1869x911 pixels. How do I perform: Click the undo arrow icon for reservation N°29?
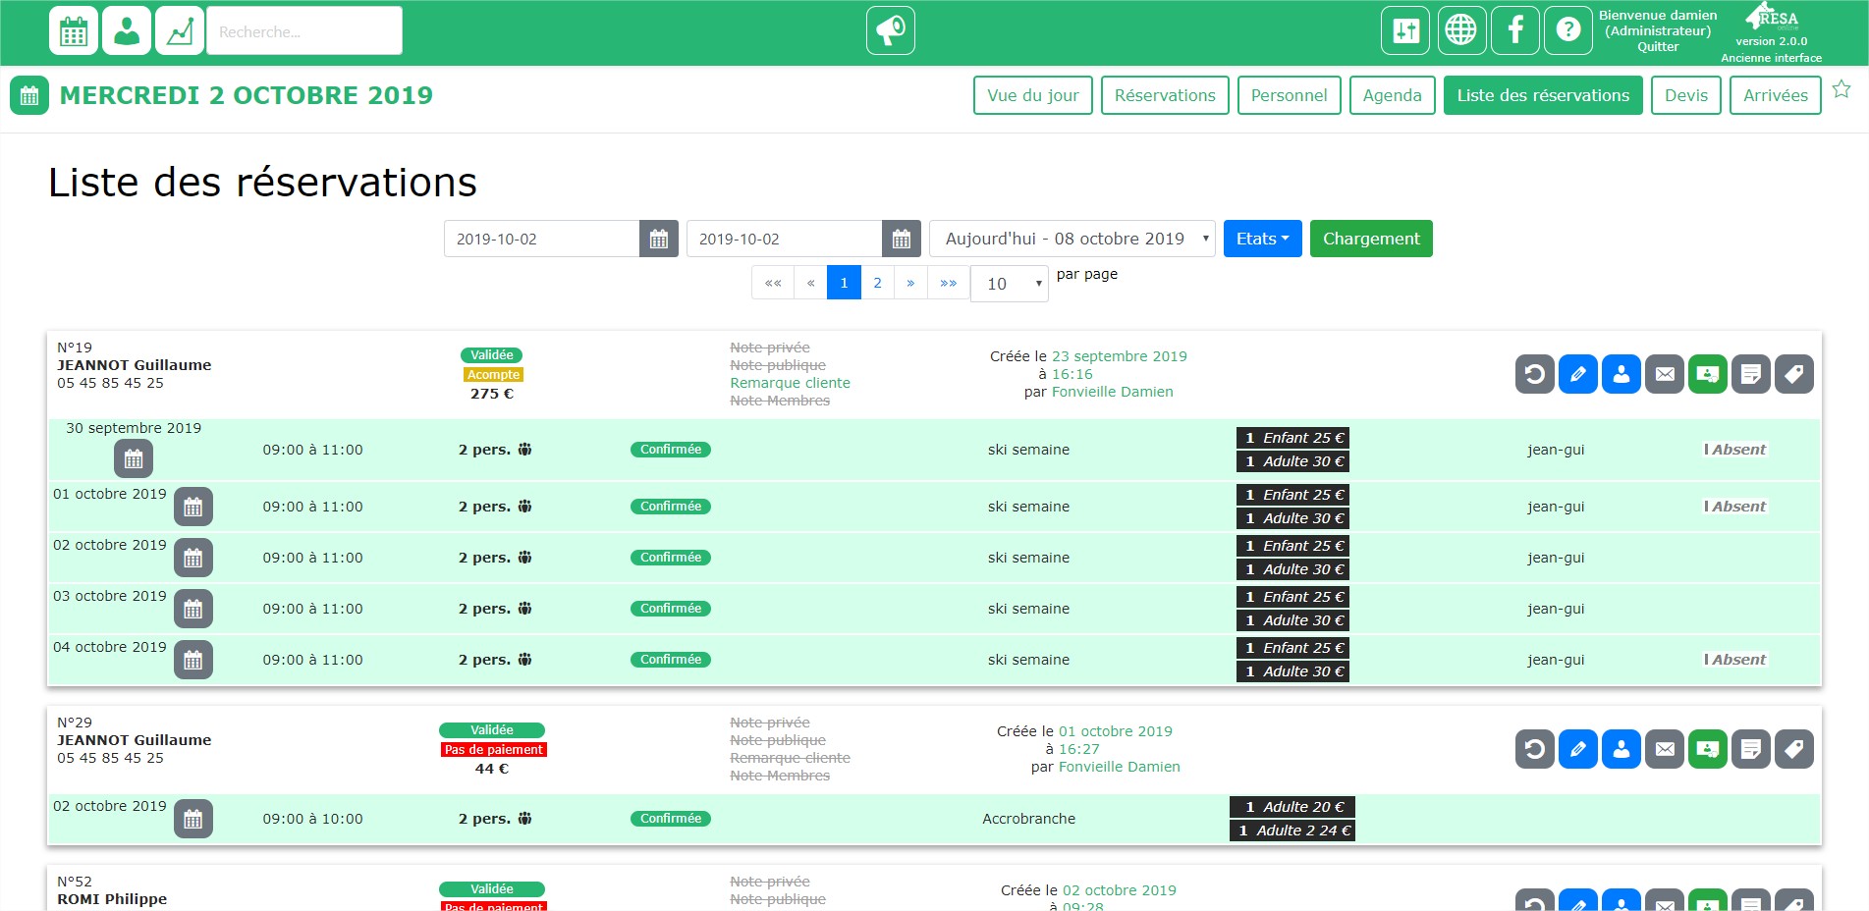(1534, 749)
